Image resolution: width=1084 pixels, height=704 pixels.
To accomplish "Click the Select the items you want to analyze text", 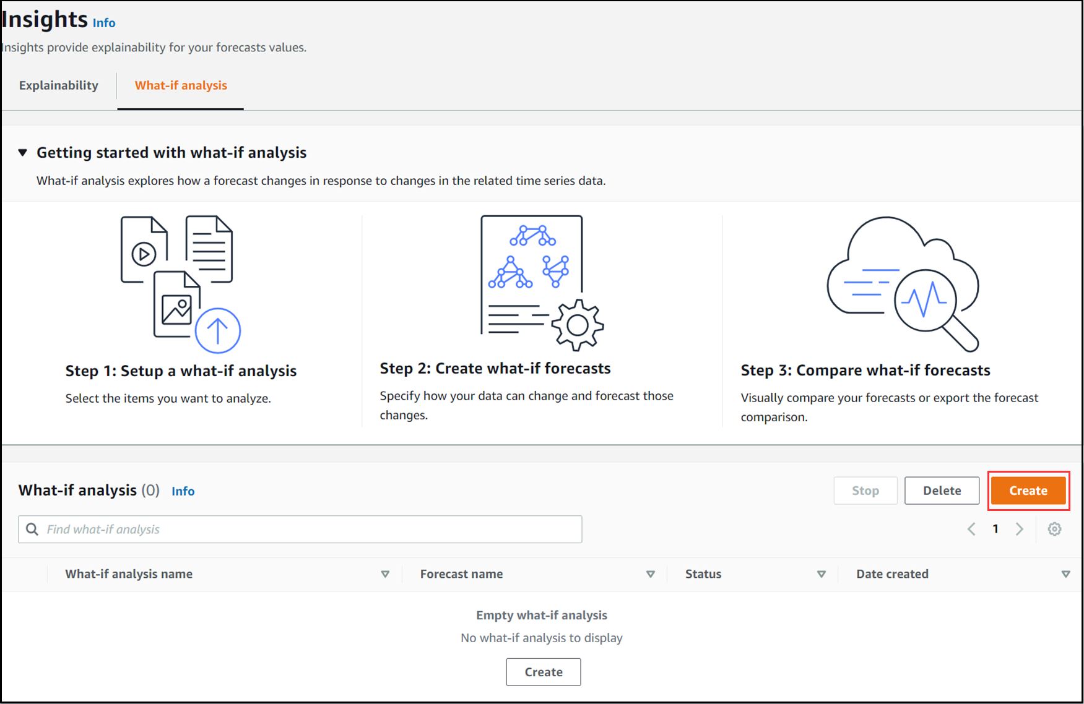I will point(168,398).
